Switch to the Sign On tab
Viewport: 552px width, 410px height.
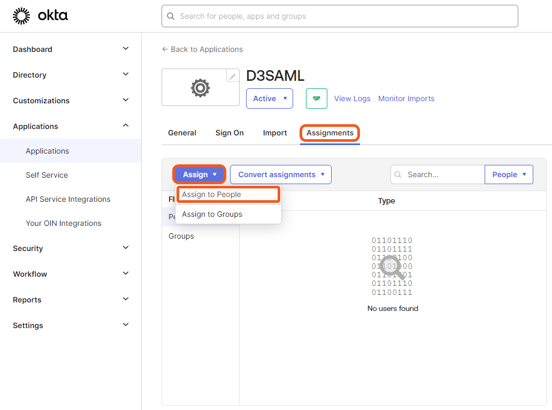tap(229, 133)
